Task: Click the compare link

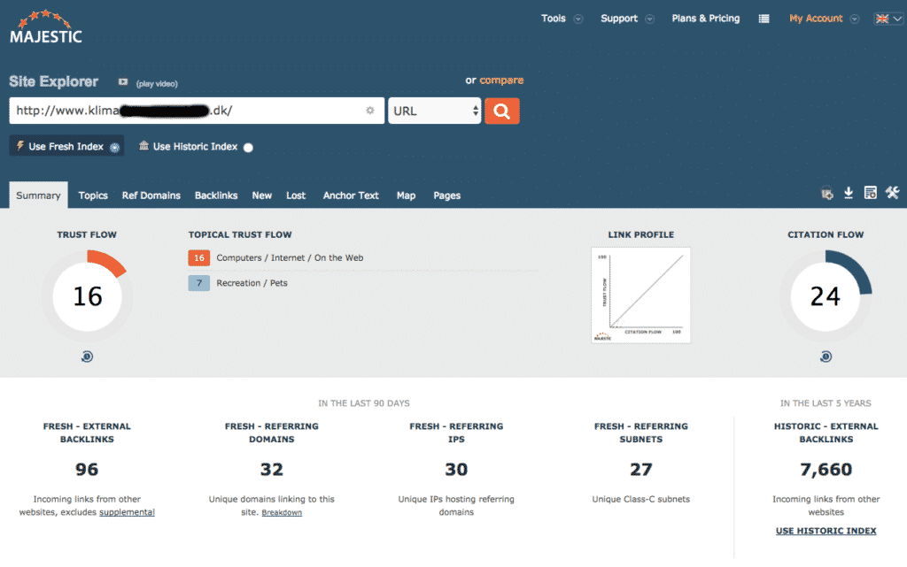Action: click(x=501, y=80)
